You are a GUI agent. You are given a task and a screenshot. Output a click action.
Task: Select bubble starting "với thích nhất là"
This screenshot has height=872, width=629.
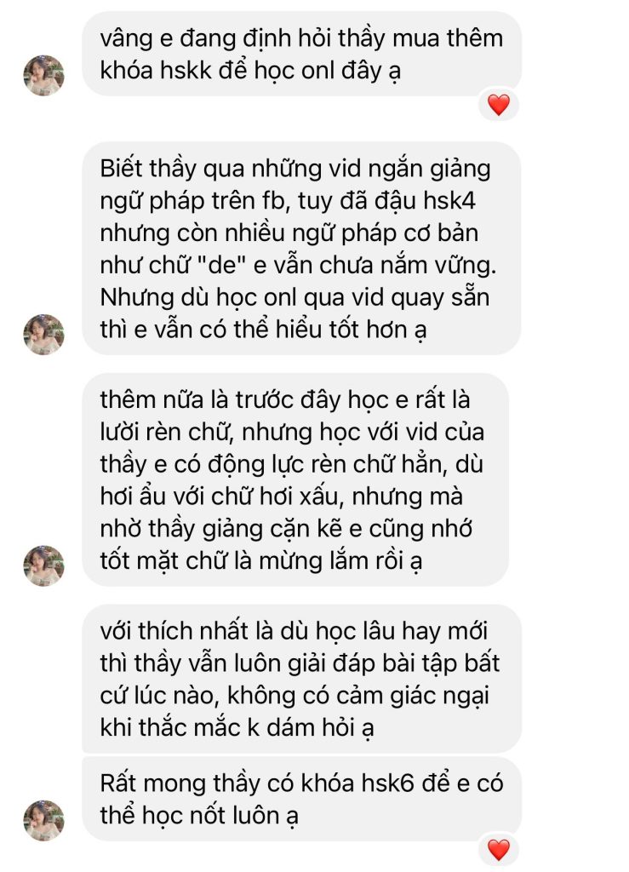click(301, 679)
